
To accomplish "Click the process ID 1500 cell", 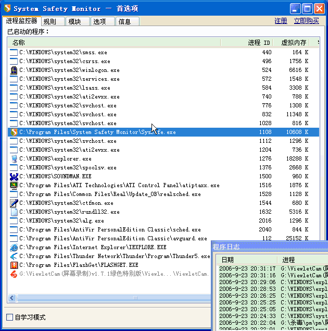I will [265, 177].
